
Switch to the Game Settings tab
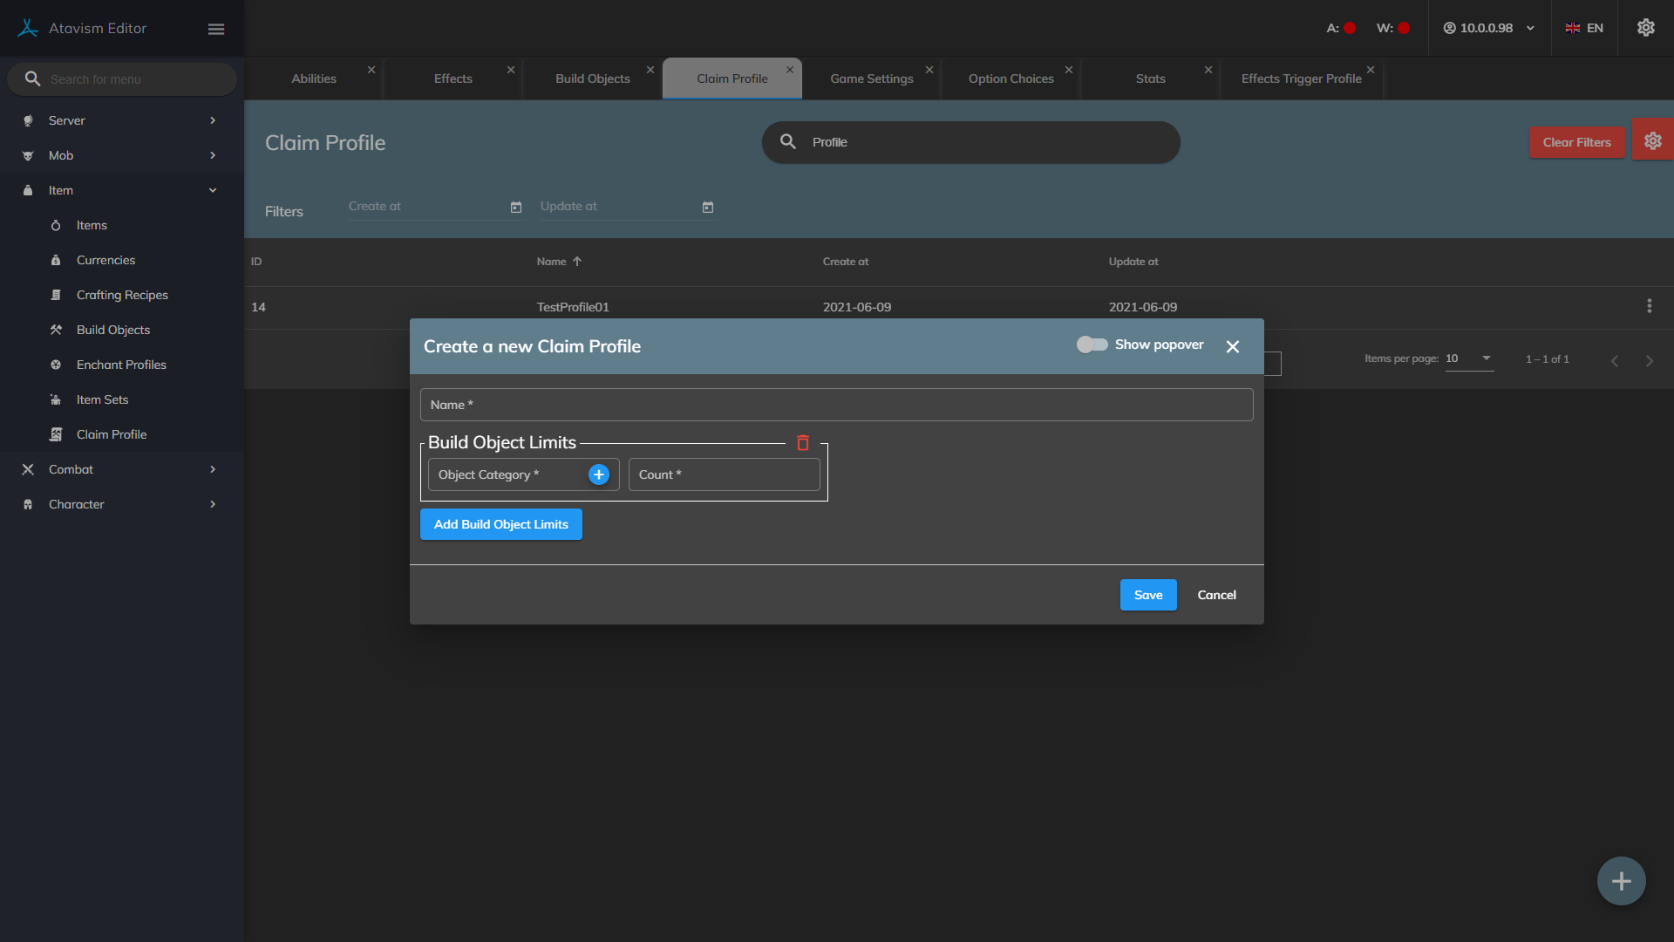(871, 78)
